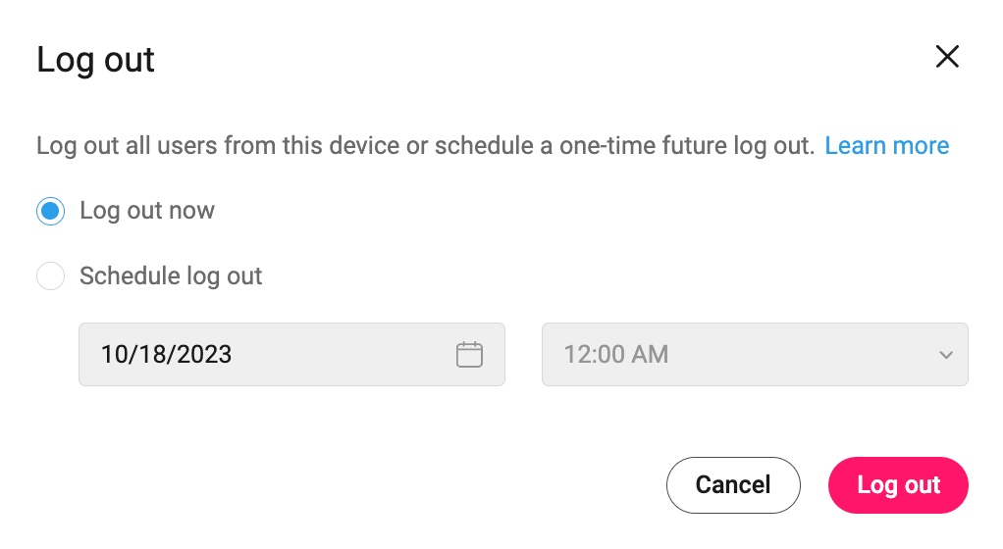Viewport: 1003px width, 549px height.
Task: Click the description text about logging out users
Action: (x=425, y=146)
